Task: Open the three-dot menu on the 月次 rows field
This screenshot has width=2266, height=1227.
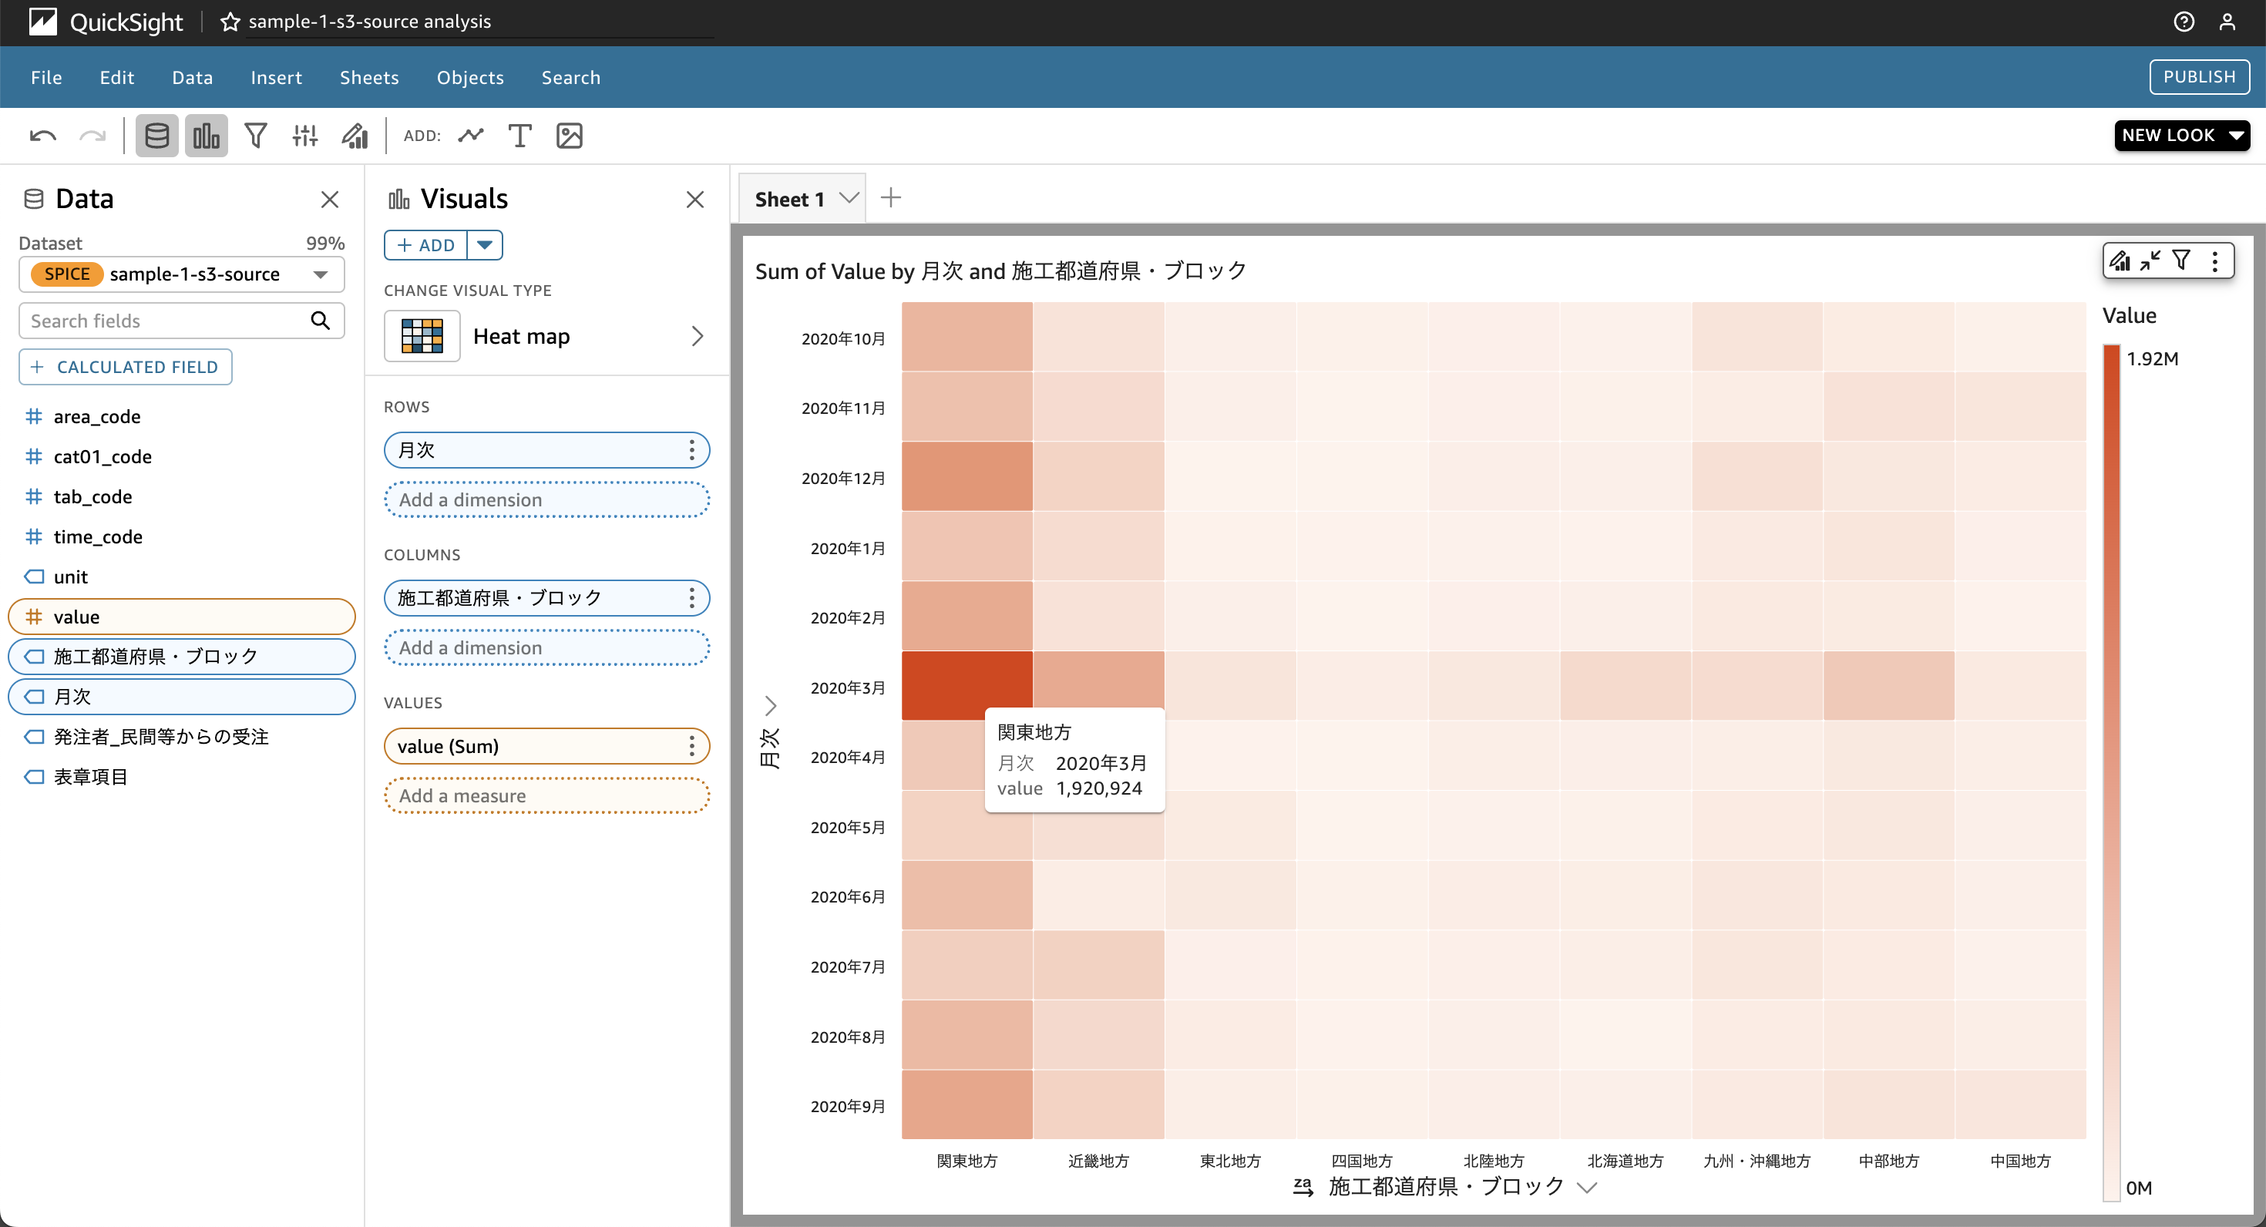Action: [x=692, y=450]
